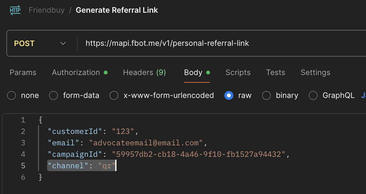Open the Headers (9) tab
Viewport: 366px width, 194px height.
tap(144, 73)
